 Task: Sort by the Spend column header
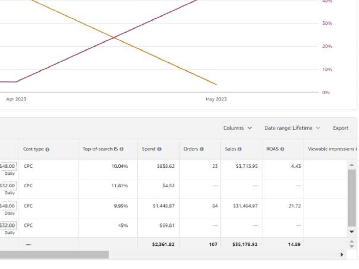coord(148,149)
